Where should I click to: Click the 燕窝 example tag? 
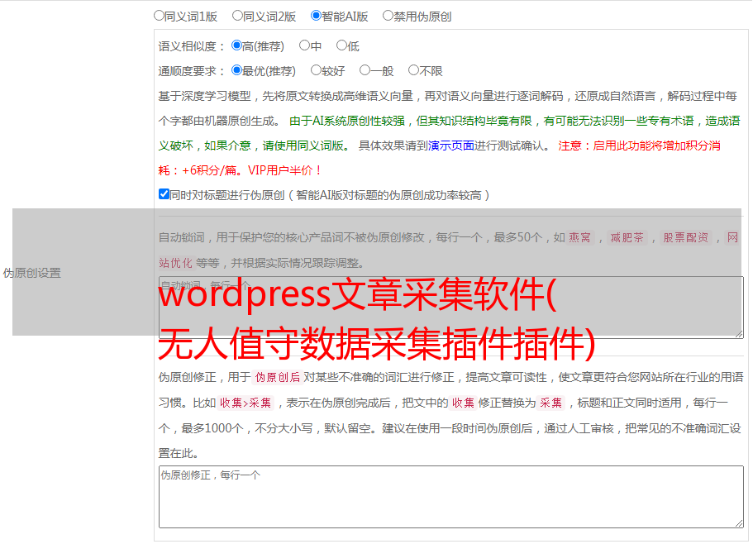579,237
